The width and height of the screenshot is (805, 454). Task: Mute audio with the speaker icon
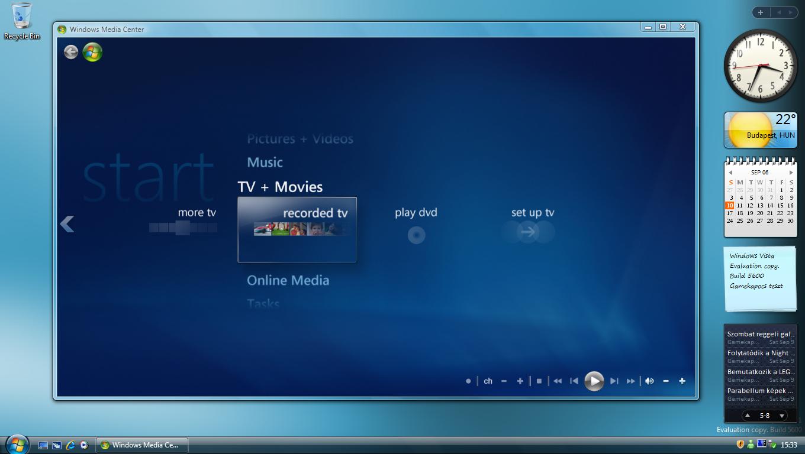[x=649, y=381]
